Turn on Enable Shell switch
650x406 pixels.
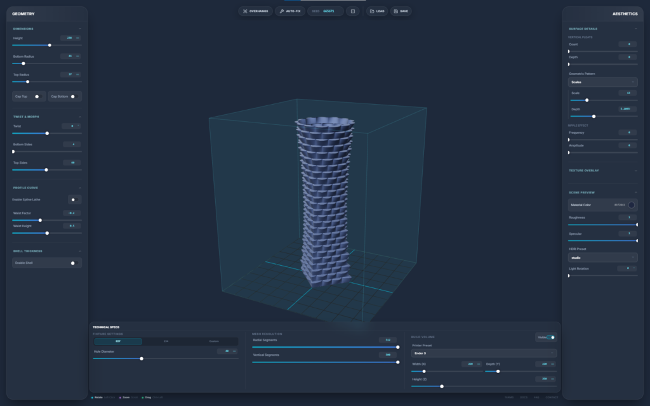73,263
